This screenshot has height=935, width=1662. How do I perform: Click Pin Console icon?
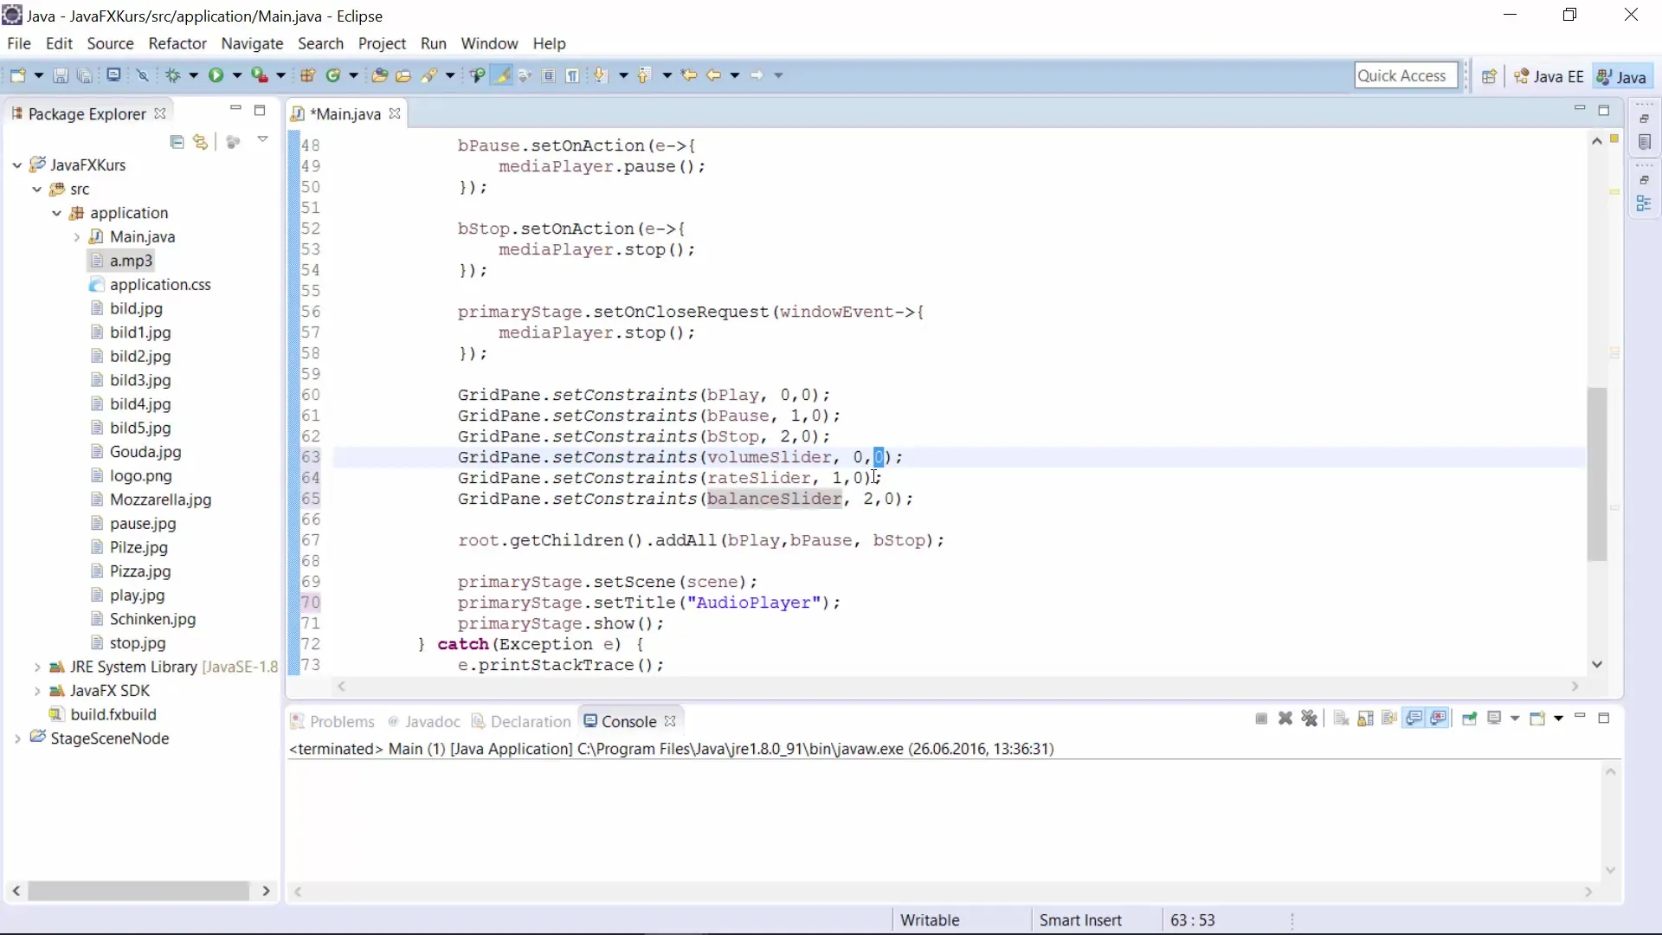click(1469, 719)
